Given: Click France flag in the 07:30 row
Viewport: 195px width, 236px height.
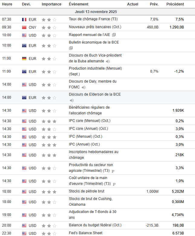Looking at the screenshot, I should point(24,20).
